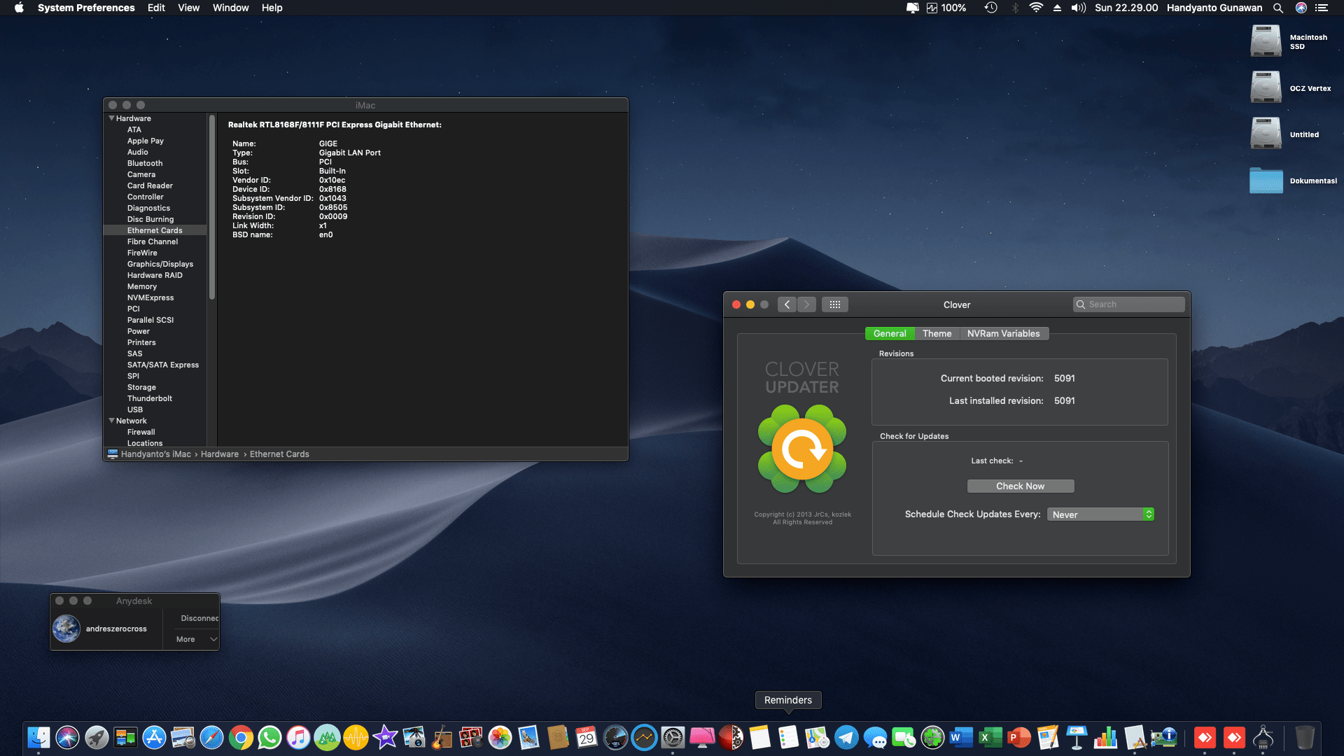
Task: Open the show-all-groups grid in Clover window
Action: coord(834,304)
